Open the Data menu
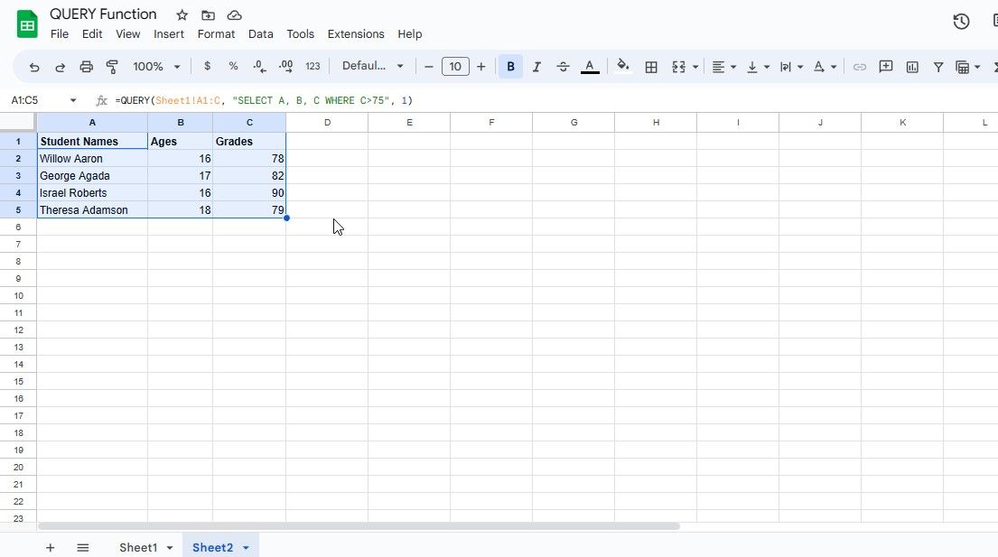The width and height of the screenshot is (998, 557). click(260, 34)
